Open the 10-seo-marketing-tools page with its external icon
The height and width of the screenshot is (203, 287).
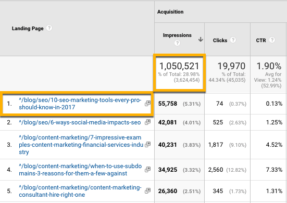coord(147,104)
